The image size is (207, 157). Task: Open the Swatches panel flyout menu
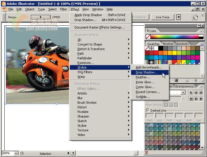pyautogui.click(x=202, y=44)
